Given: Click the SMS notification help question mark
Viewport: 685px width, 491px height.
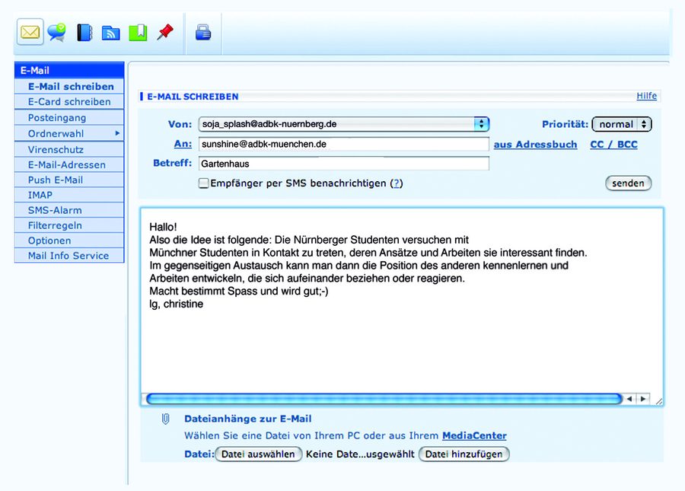Looking at the screenshot, I should (x=397, y=183).
